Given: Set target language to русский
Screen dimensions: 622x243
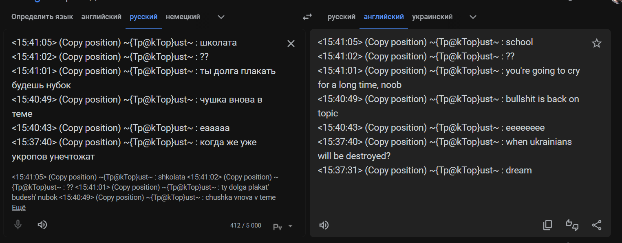Looking at the screenshot, I should (341, 17).
